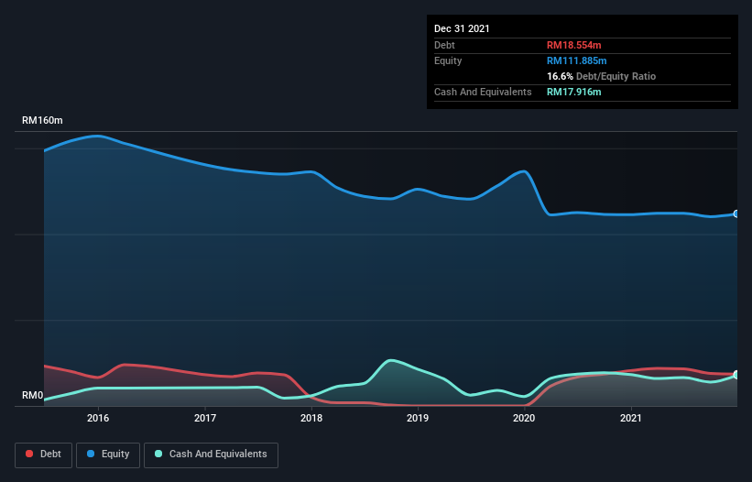752x482 pixels.
Task: Select the Cash end-point marker on the teal line
Action: pyautogui.click(x=736, y=375)
